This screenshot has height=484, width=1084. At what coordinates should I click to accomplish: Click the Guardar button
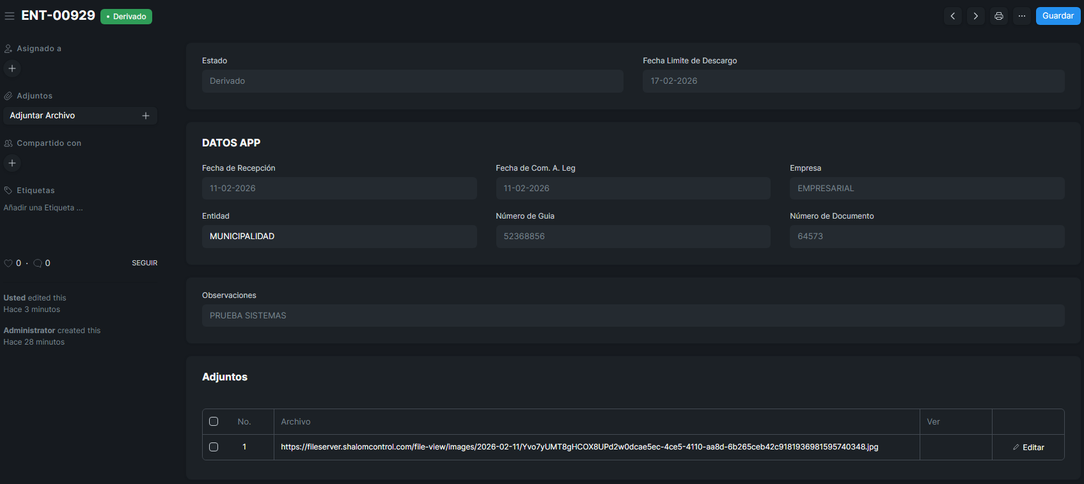(1058, 16)
